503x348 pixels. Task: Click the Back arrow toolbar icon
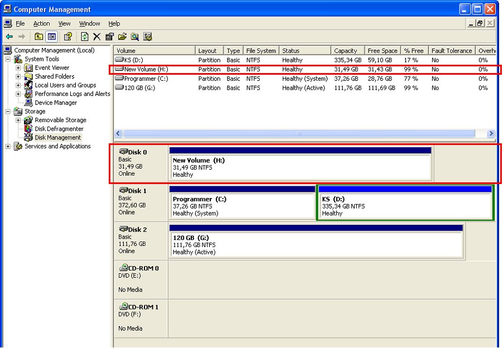click(9, 37)
